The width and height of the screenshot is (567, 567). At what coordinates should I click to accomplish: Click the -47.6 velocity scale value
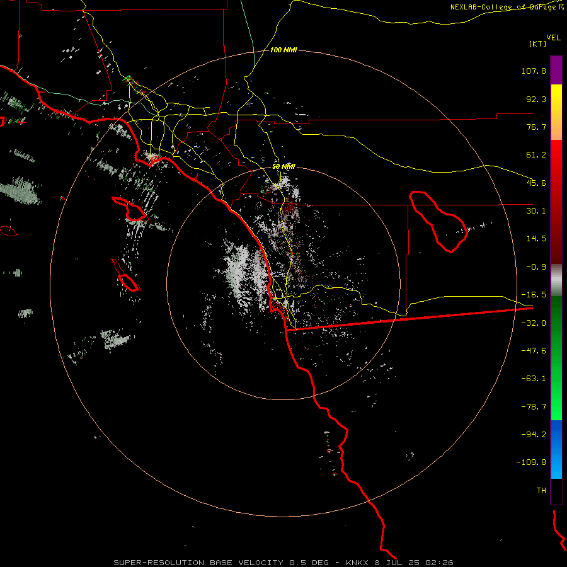coord(534,351)
